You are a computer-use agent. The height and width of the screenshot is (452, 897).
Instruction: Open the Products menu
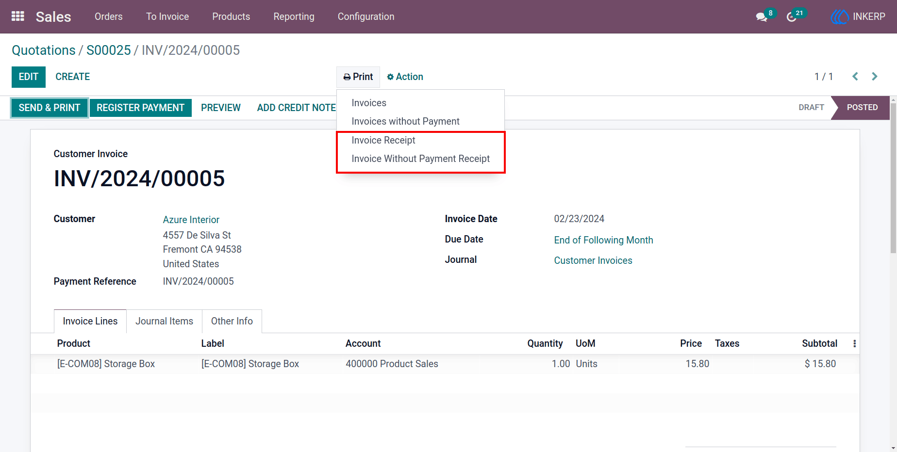231,16
